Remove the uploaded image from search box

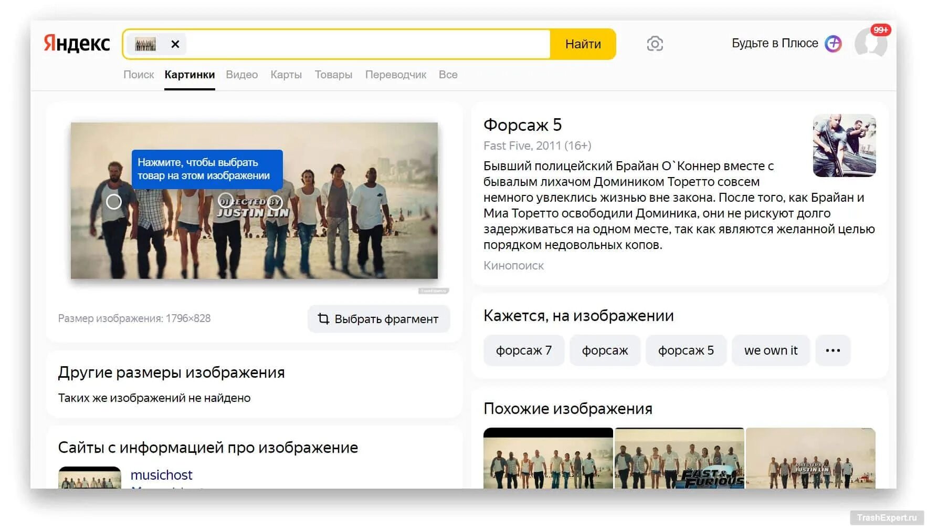(x=175, y=44)
